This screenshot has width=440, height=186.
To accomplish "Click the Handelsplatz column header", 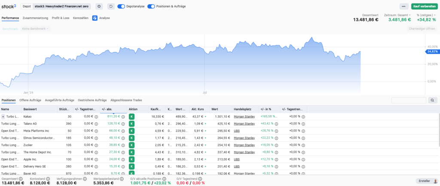I will coord(245,109).
